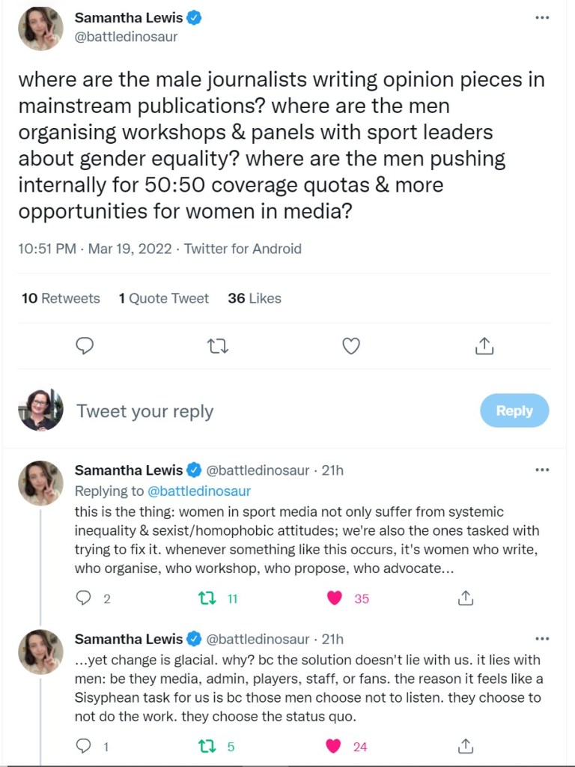This screenshot has height=767, width=575.
Task: Click the reply icon on the main tweet
Action: click(85, 345)
